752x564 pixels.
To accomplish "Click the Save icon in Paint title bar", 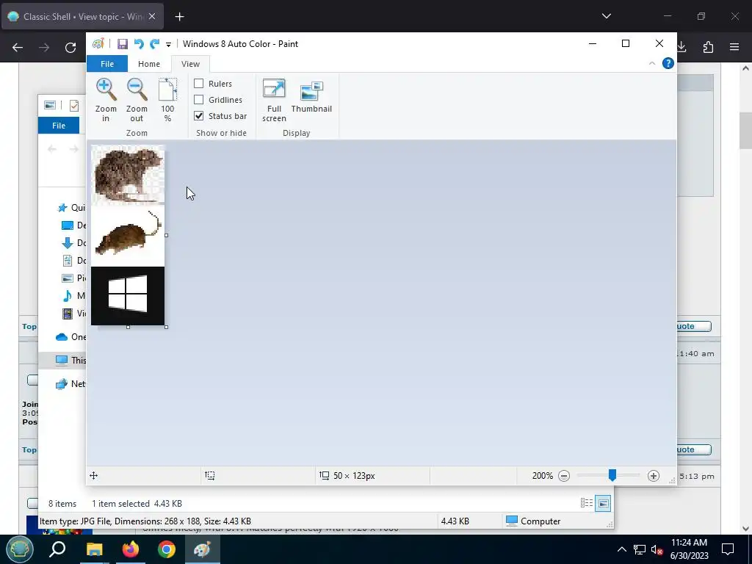I will [123, 43].
